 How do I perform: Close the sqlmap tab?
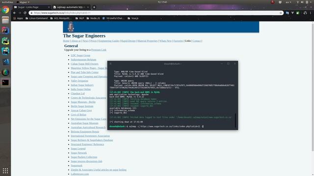pos(88,7)
